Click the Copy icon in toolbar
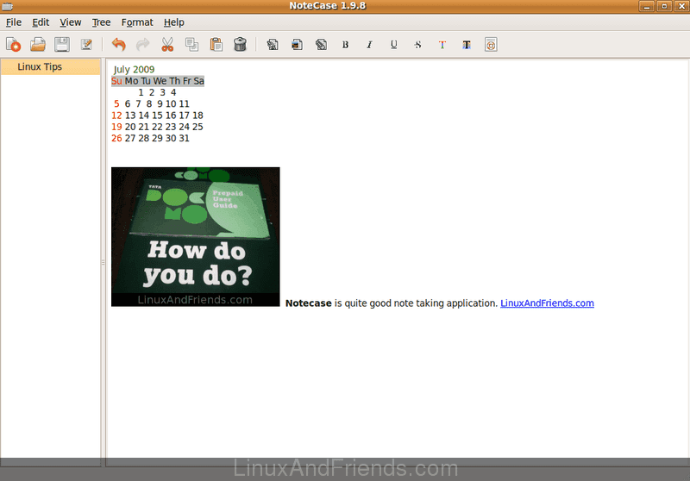 [x=191, y=45]
